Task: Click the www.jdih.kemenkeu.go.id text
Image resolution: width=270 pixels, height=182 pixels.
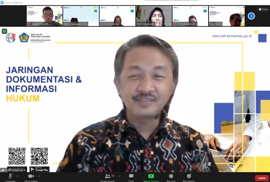Action: click(232, 36)
